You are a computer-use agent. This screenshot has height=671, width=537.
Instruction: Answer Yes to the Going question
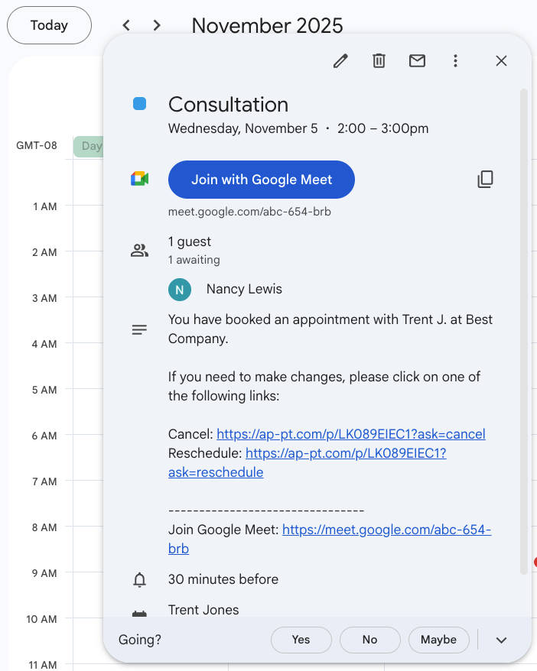pyautogui.click(x=301, y=640)
